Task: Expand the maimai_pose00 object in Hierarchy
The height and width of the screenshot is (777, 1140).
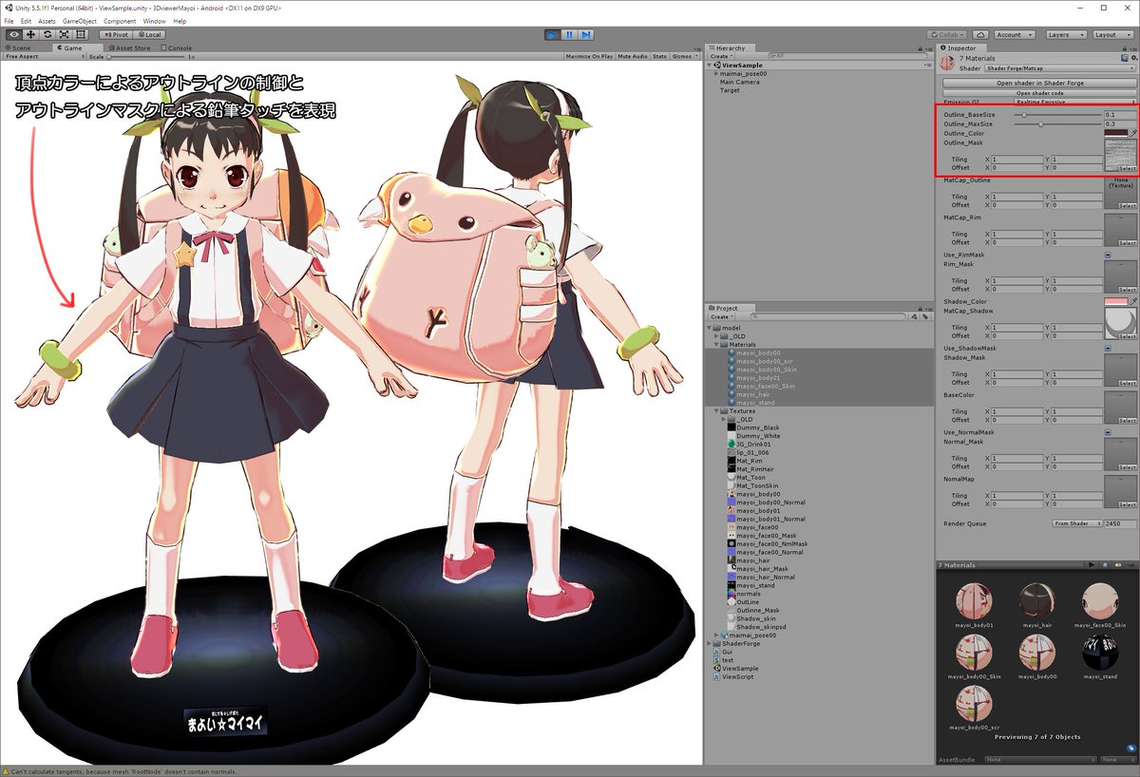Action: coord(716,73)
